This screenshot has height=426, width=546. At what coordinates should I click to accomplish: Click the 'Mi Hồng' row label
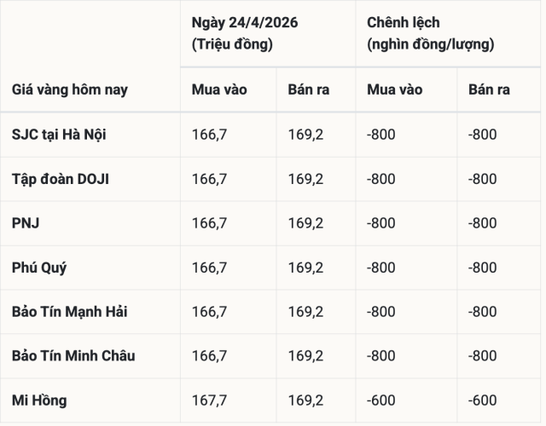39,400
